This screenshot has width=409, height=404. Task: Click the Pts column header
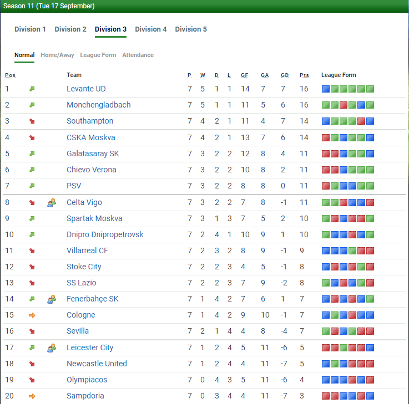click(x=304, y=75)
